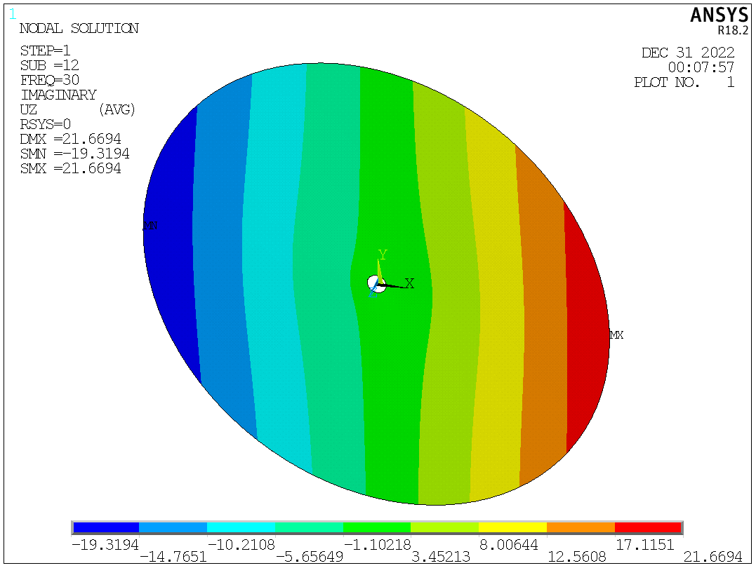The width and height of the screenshot is (756, 568).
Task: Pick the cyan swatch in the legend bar
Action: [x=241, y=527]
